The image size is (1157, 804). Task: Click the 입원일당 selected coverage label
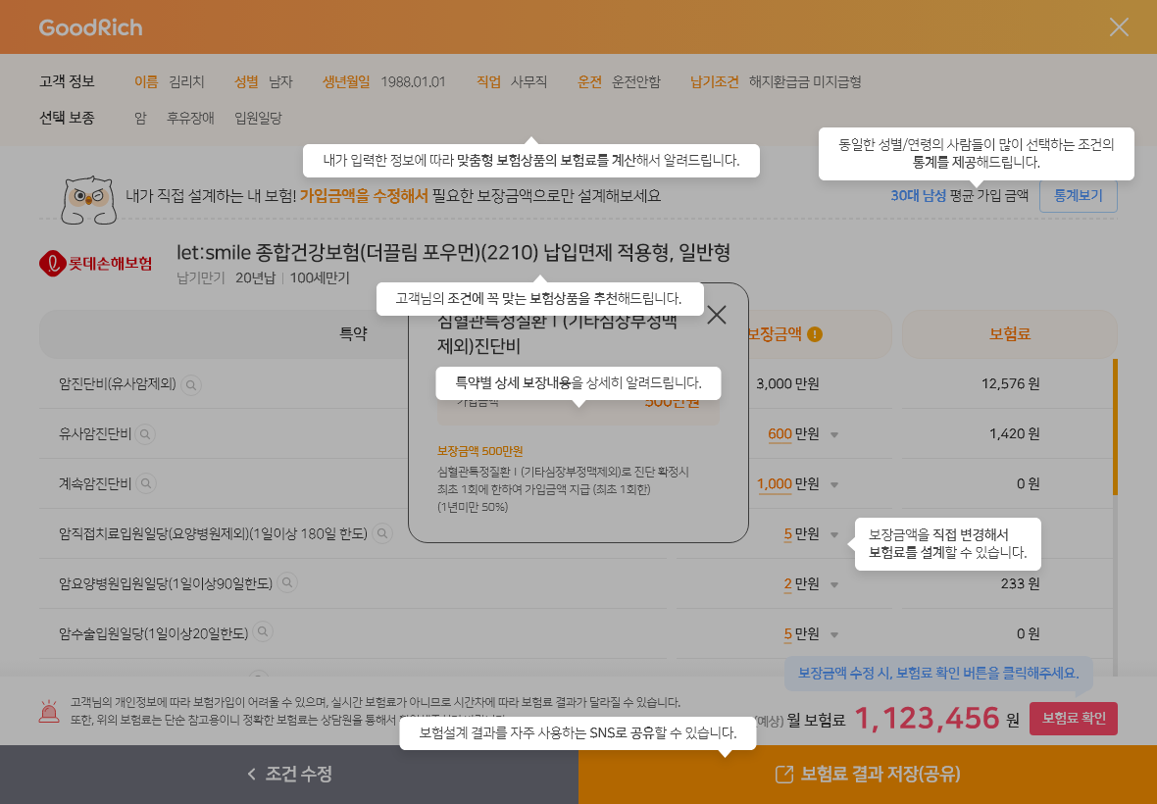pyautogui.click(x=258, y=118)
